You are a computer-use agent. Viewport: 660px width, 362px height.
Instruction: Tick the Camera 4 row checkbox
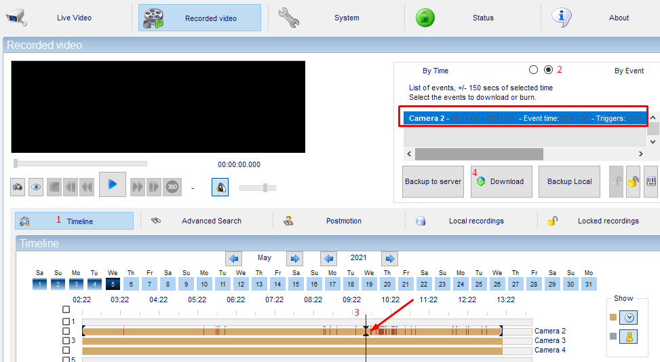66,350
